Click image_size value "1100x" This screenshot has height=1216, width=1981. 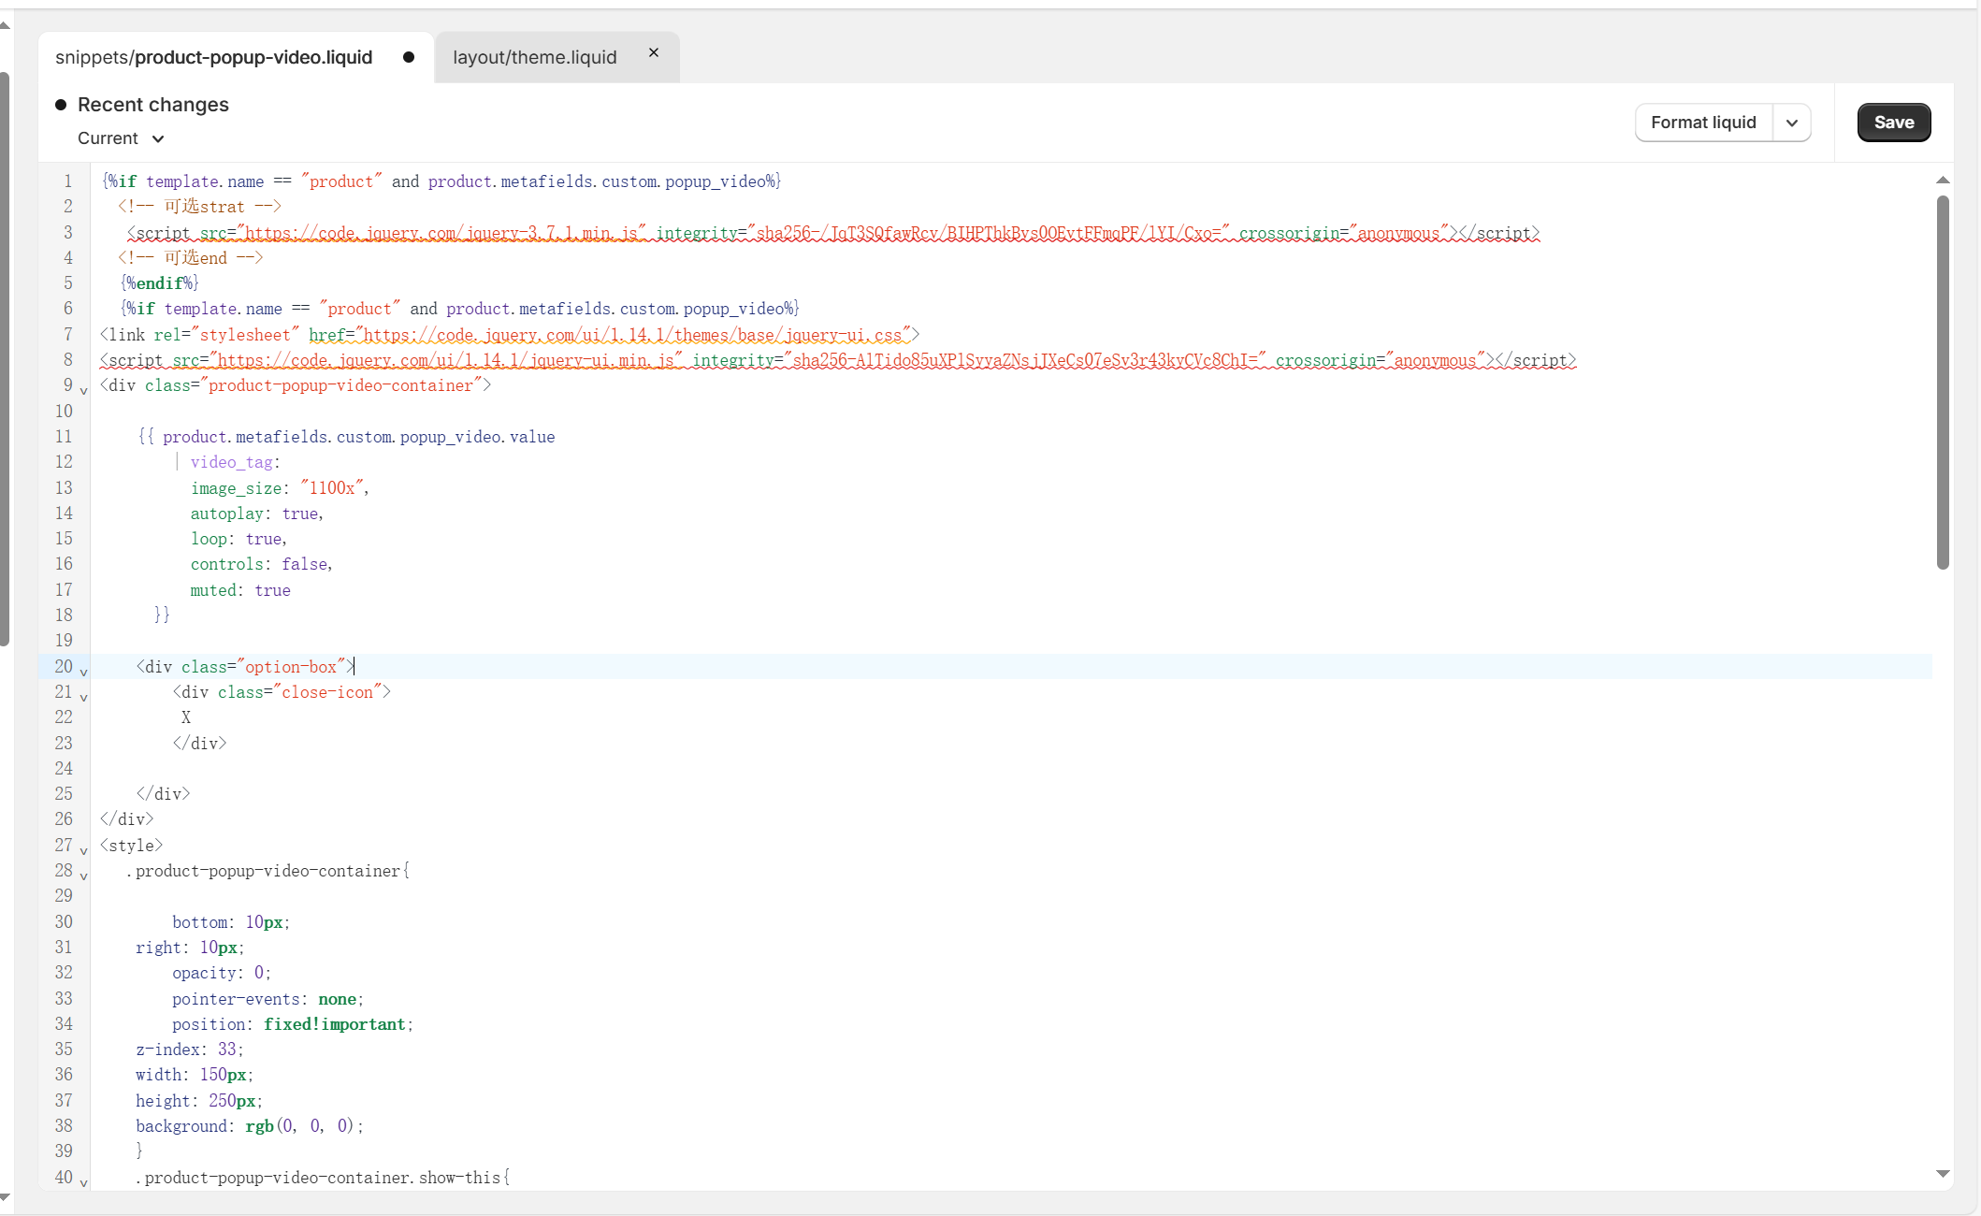(332, 488)
